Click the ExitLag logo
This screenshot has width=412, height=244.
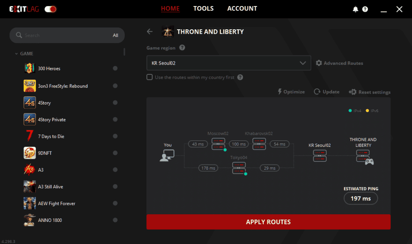(x=24, y=9)
